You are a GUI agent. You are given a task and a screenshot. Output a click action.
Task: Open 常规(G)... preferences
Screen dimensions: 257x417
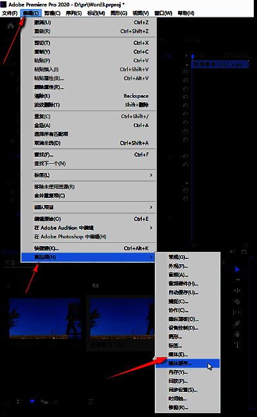(188, 257)
